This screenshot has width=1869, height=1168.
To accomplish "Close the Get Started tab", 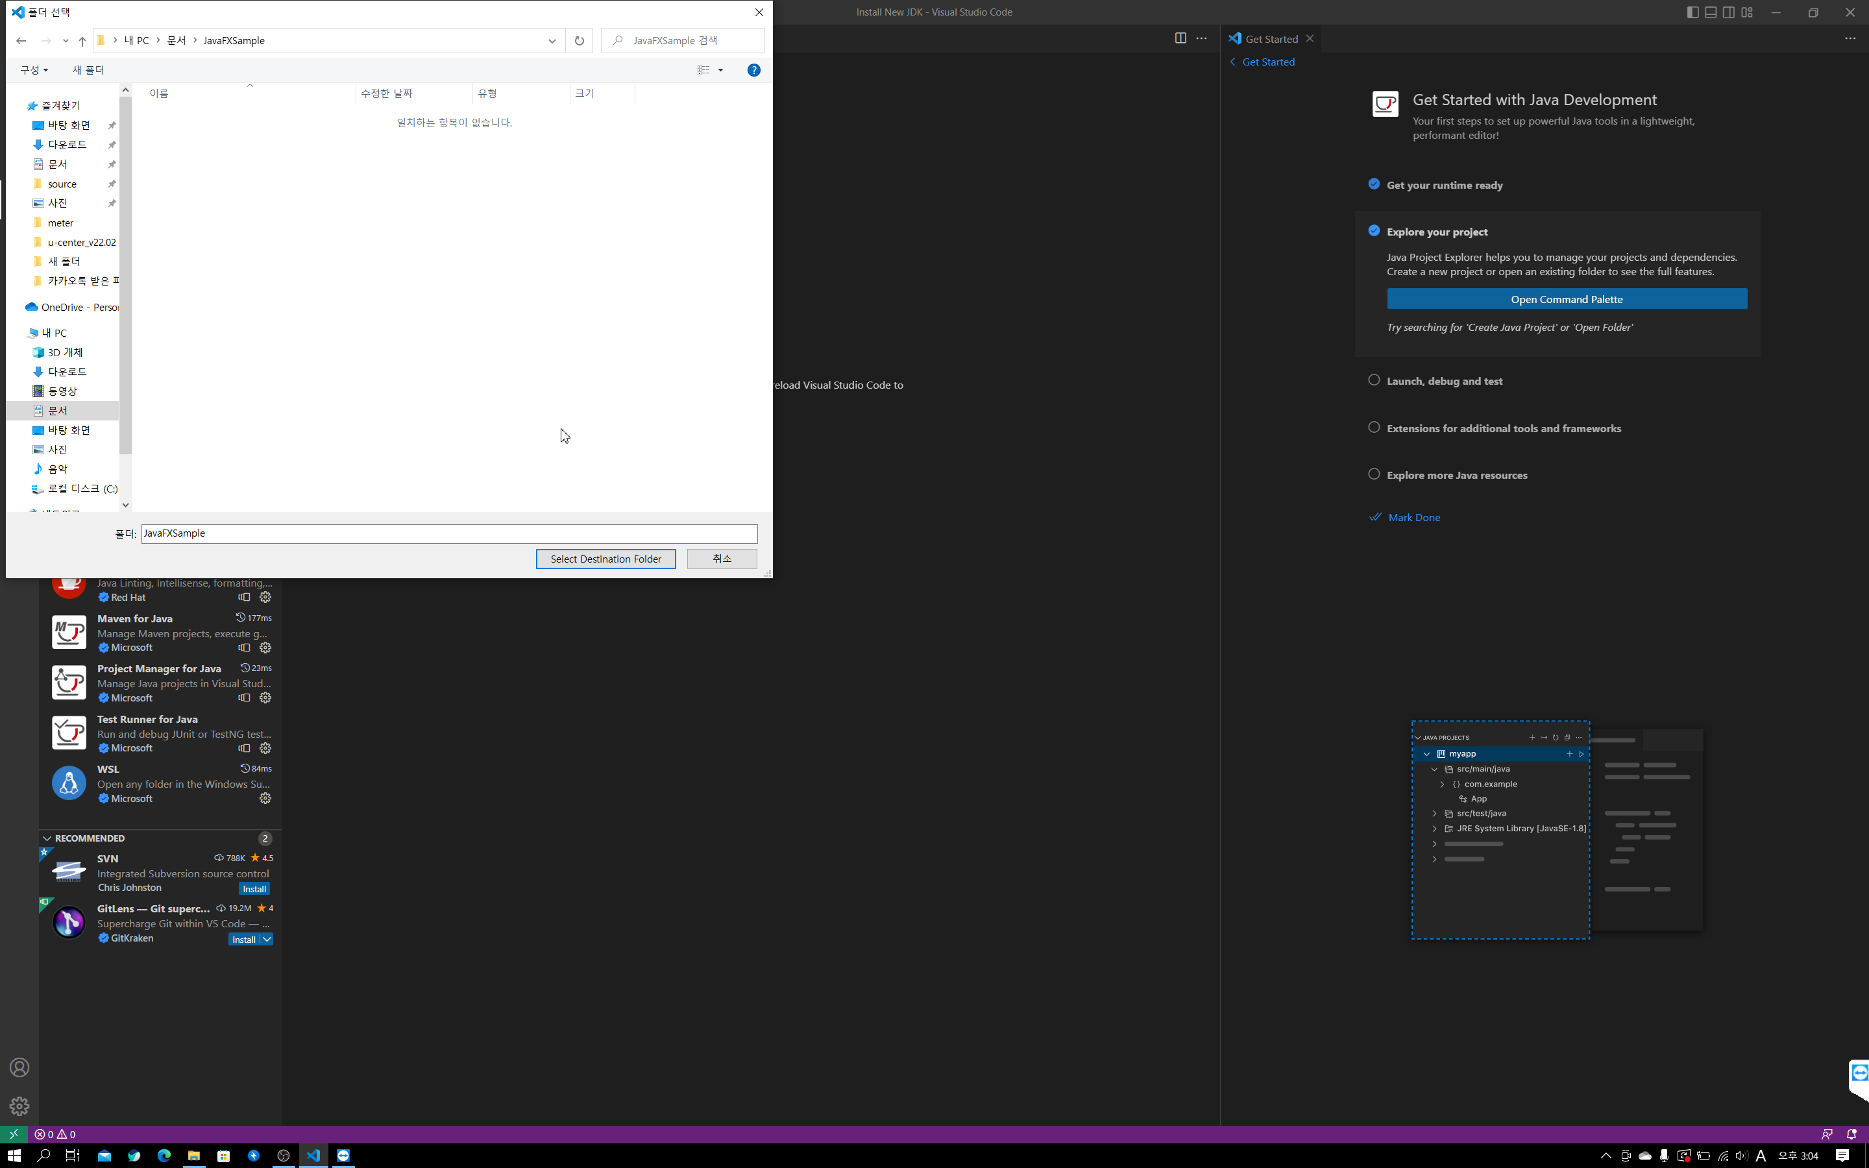I will 1310,39.
